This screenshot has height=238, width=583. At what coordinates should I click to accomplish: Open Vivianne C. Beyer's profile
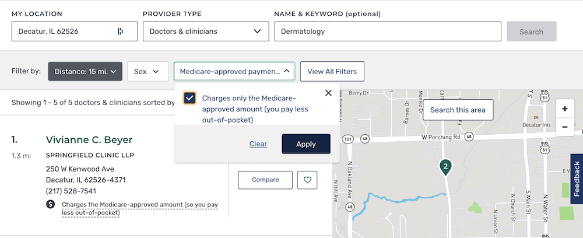click(89, 140)
